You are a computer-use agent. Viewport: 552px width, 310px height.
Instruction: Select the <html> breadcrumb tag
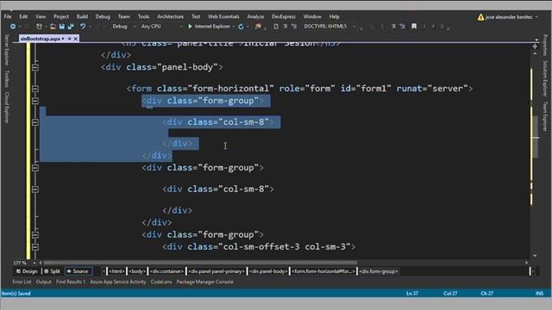[x=116, y=271]
